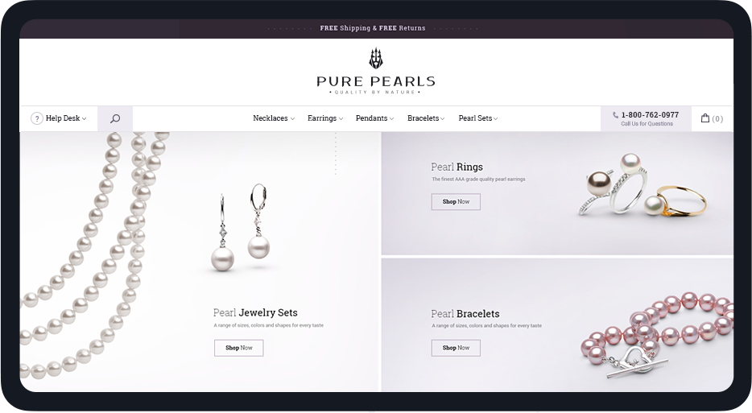Click the Free Shipping & Free Returns banner

click(373, 28)
